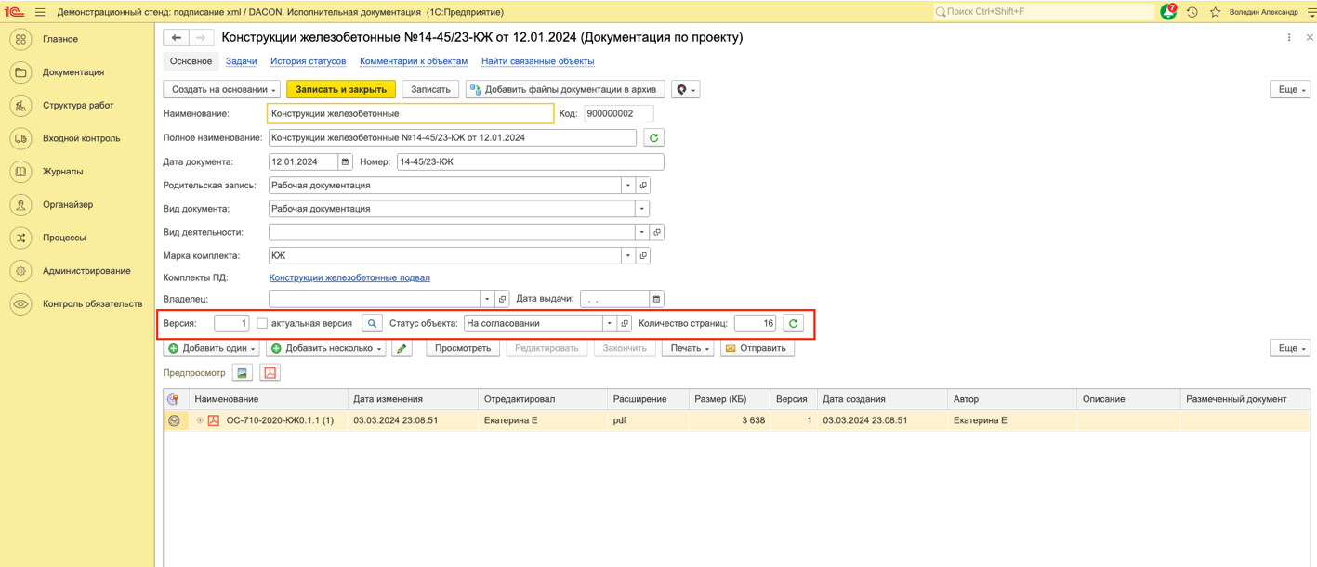Open history clock icon in top bar

pos(1192,12)
